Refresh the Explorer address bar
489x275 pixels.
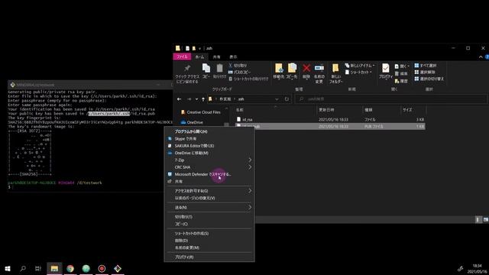[287, 99]
